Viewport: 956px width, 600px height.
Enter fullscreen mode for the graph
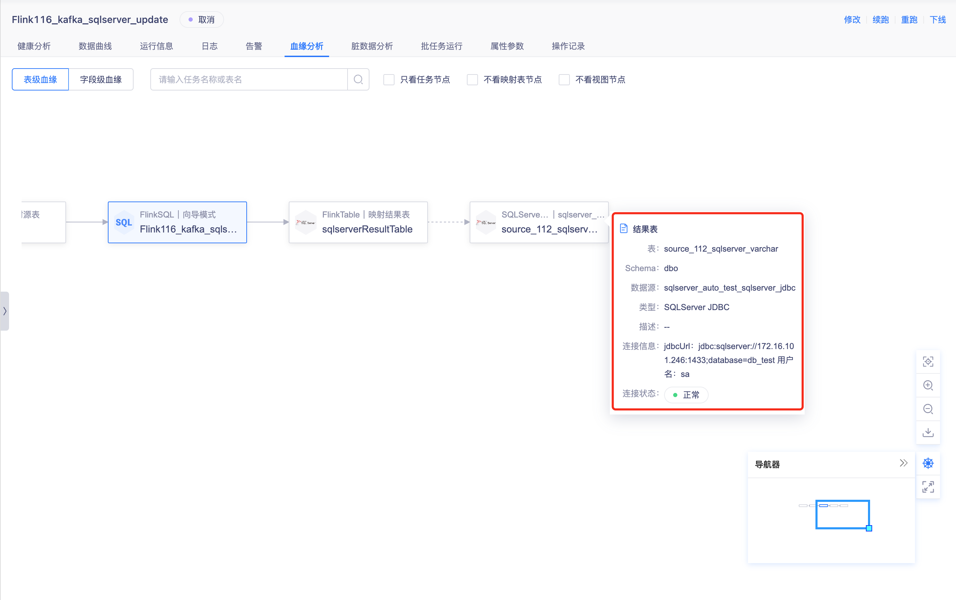(928, 487)
